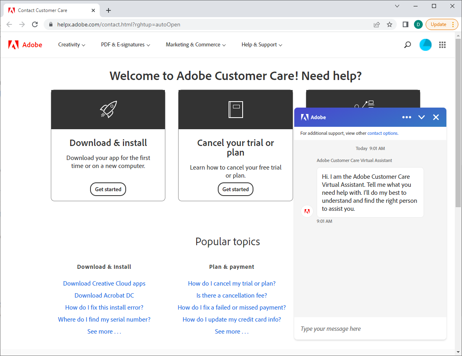Open the app launcher grid icon

[x=442, y=44]
